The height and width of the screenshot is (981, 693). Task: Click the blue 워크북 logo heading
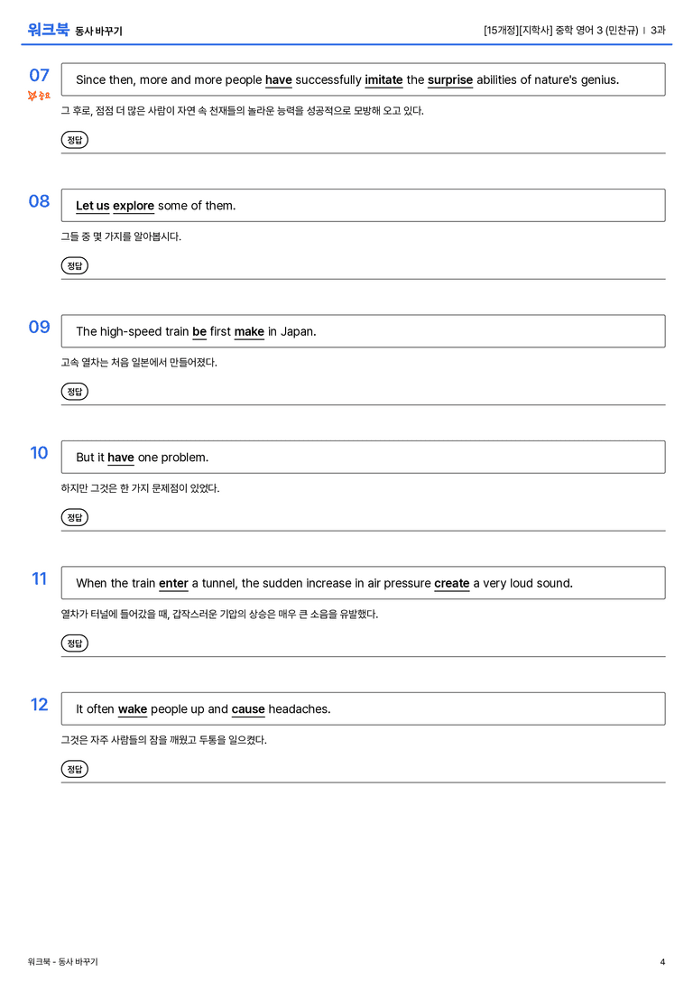tap(48, 30)
